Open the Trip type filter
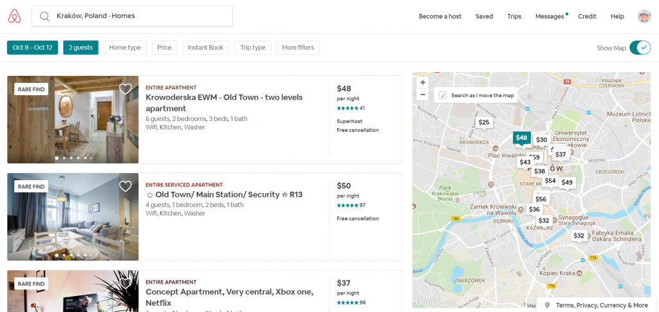 coord(252,48)
